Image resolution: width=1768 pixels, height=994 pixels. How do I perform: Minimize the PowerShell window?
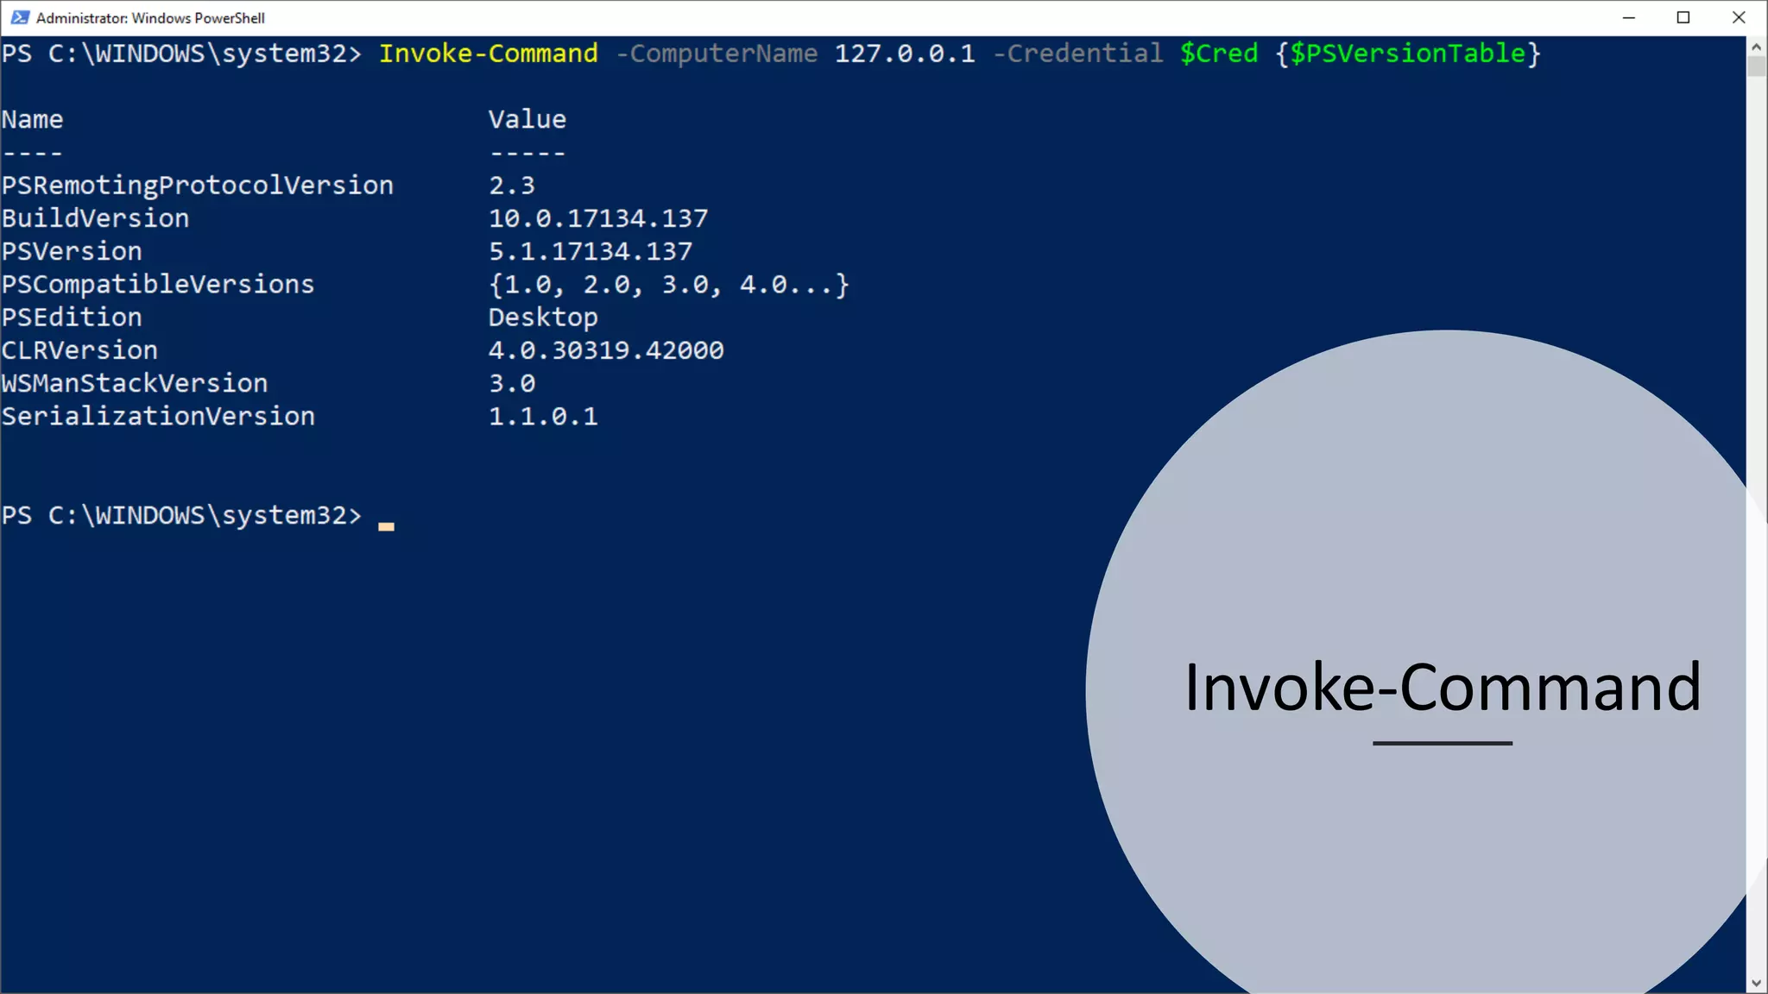(x=1629, y=17)
